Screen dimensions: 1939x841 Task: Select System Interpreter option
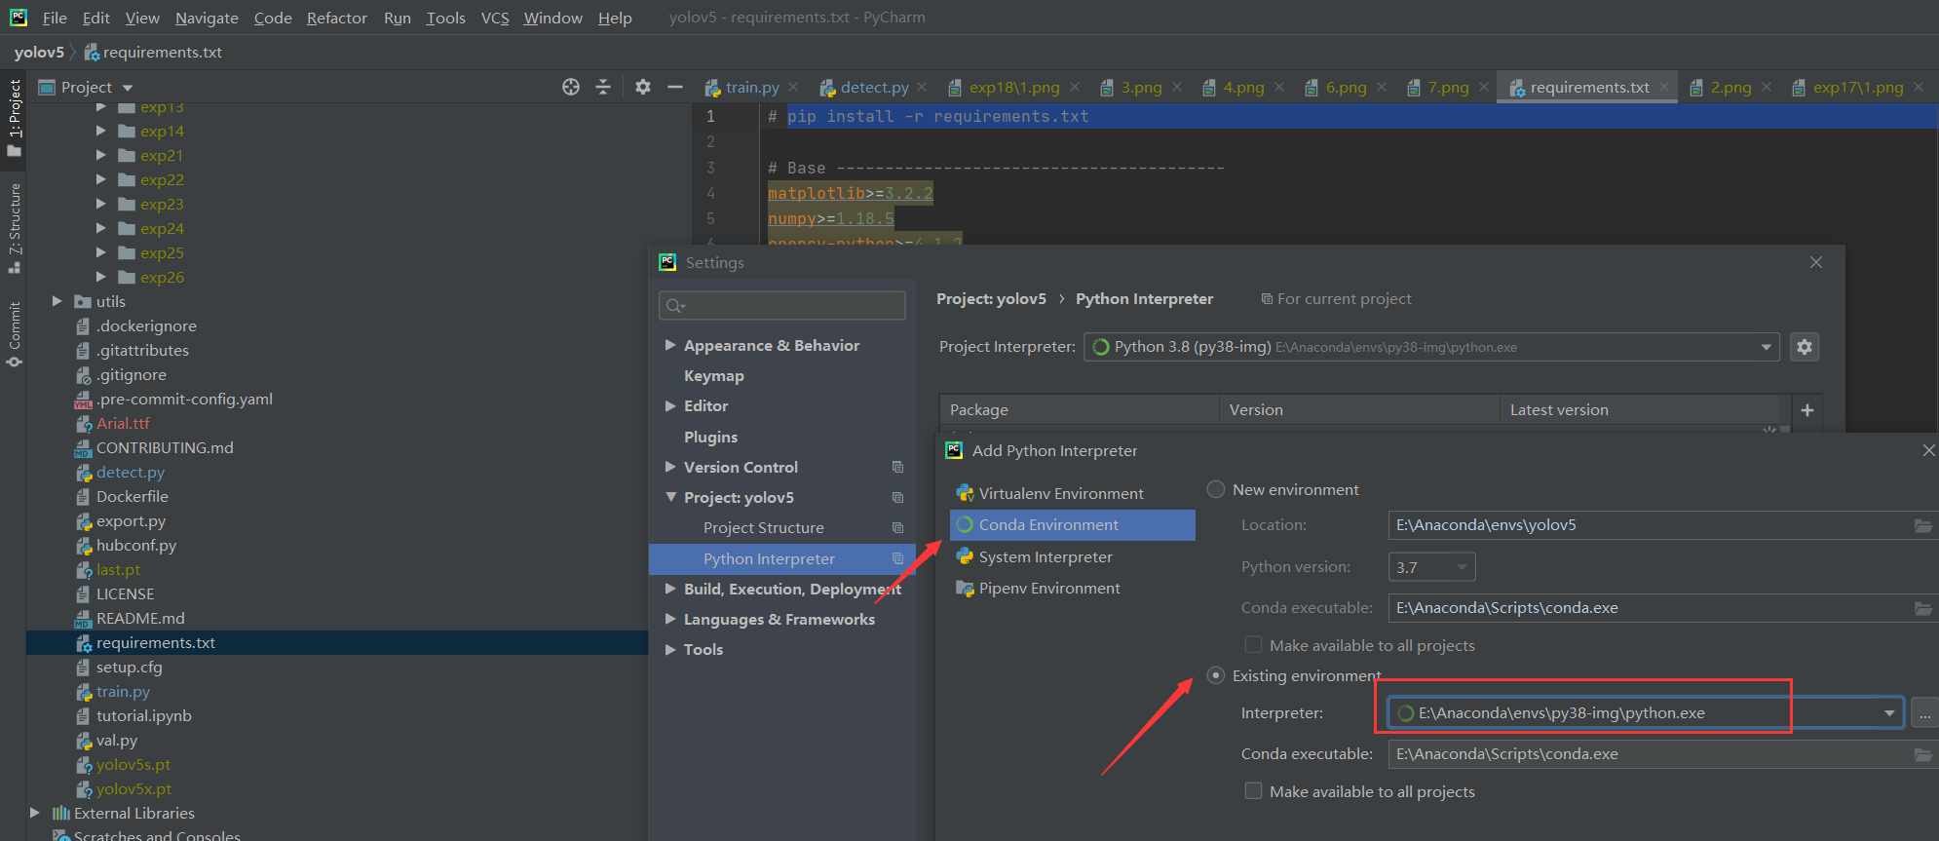pos(1046,557)
